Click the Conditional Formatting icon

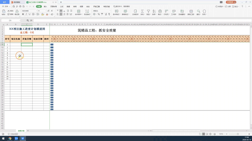[117, 11]
